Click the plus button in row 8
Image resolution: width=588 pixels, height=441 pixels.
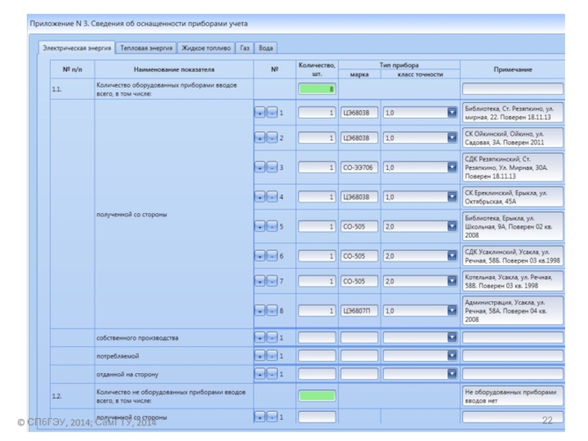261,311
